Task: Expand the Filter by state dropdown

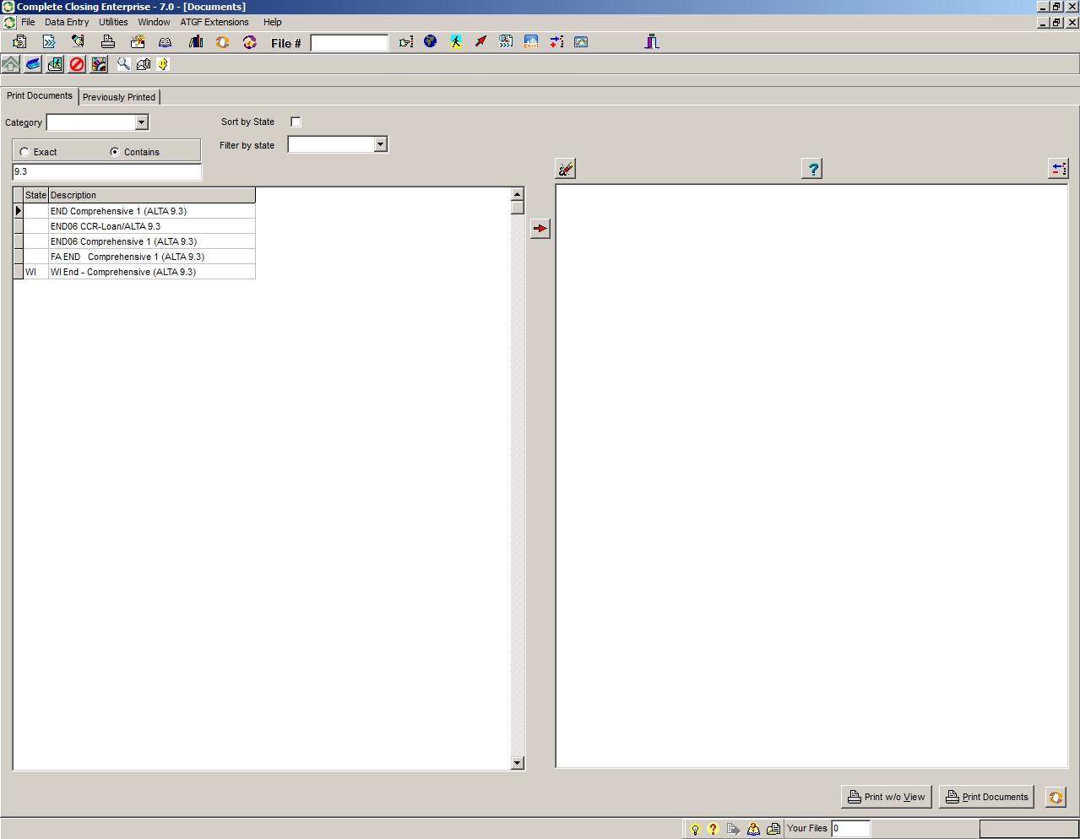Action: (x=380, y=144)
